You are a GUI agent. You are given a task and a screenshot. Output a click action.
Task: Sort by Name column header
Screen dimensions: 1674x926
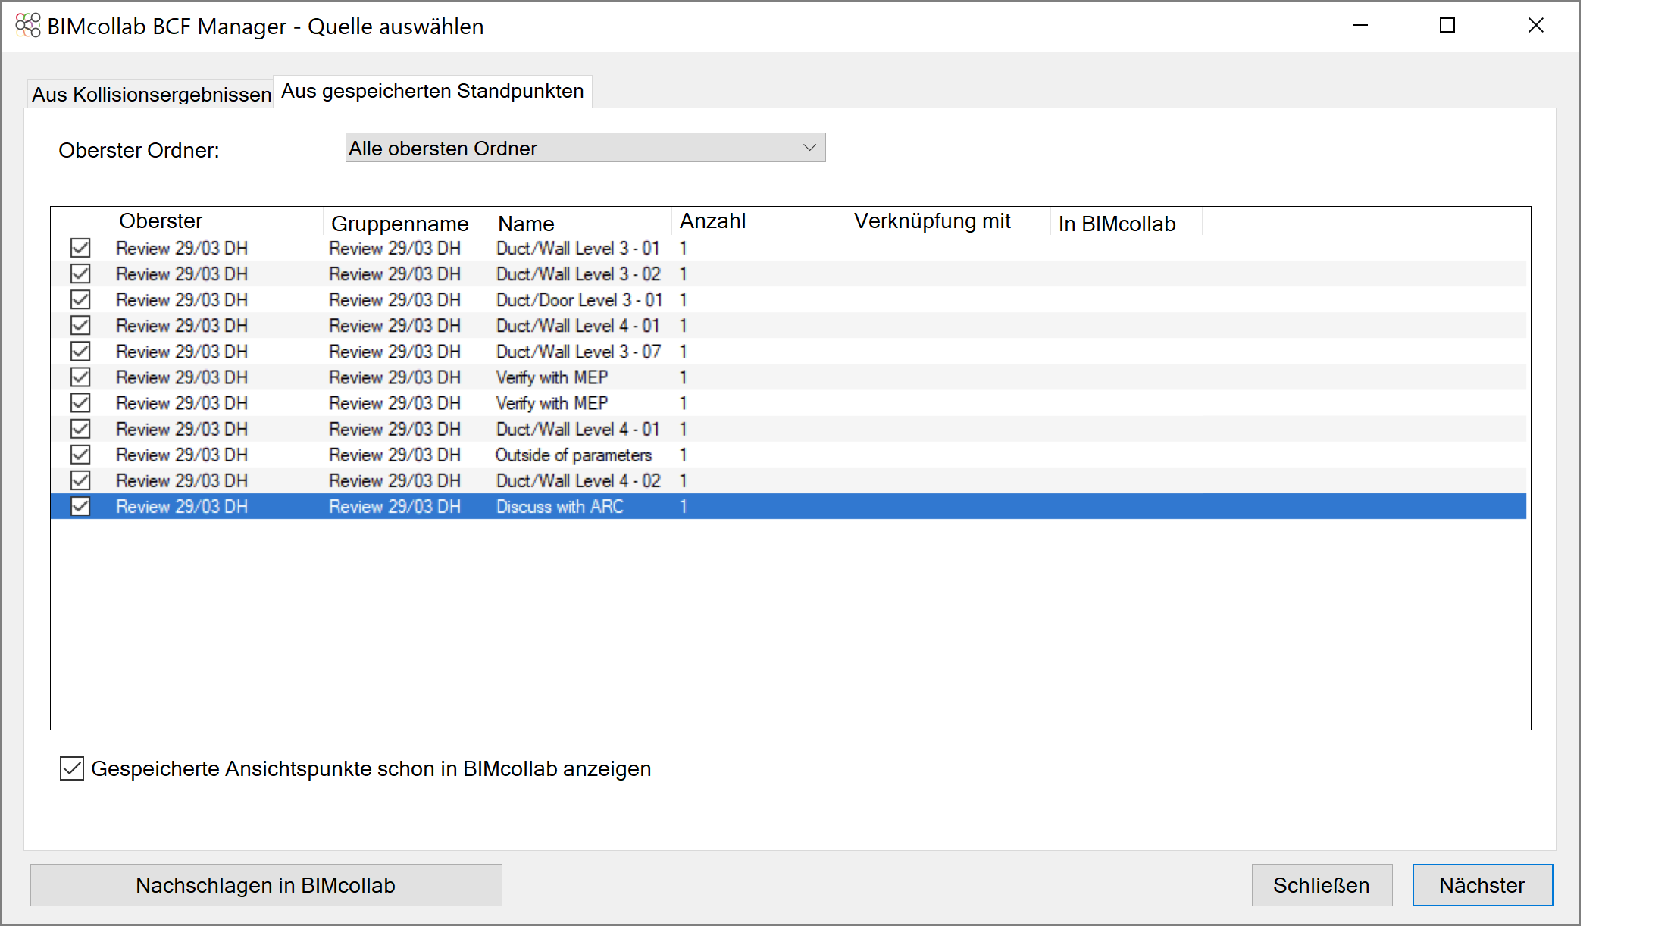click(580, 224)
